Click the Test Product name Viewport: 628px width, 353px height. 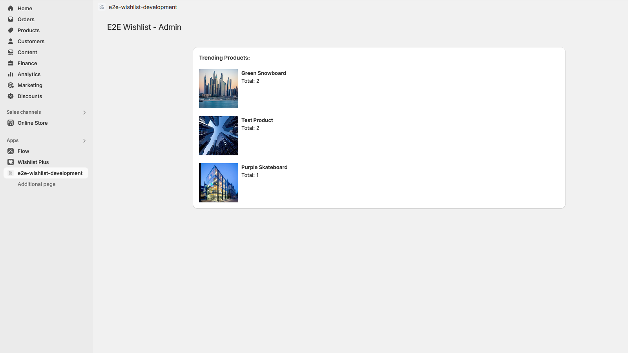(x=257, y=120)
